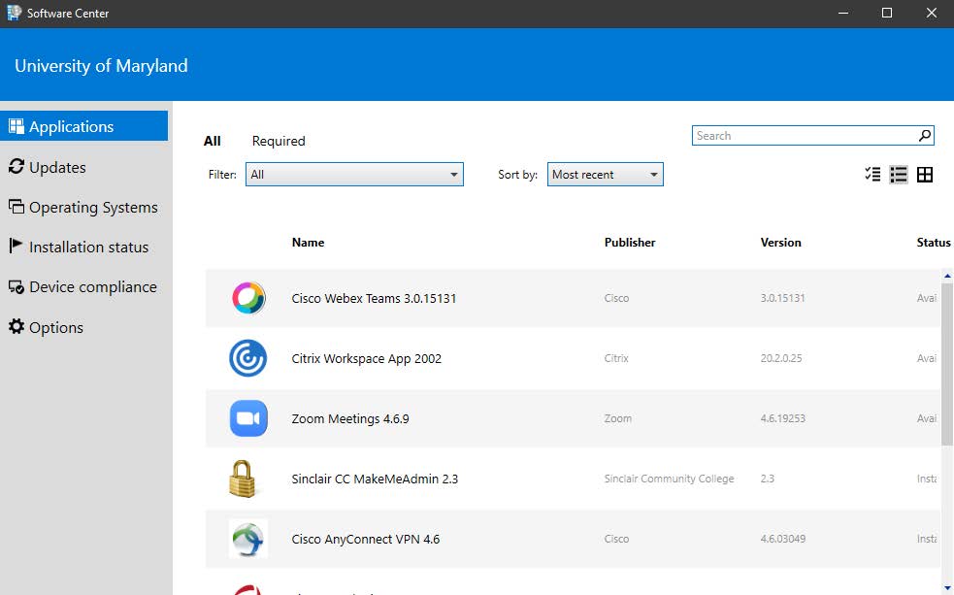Select the Required tab
Viewport: 954px width, 595px height.
pos(279,141)
